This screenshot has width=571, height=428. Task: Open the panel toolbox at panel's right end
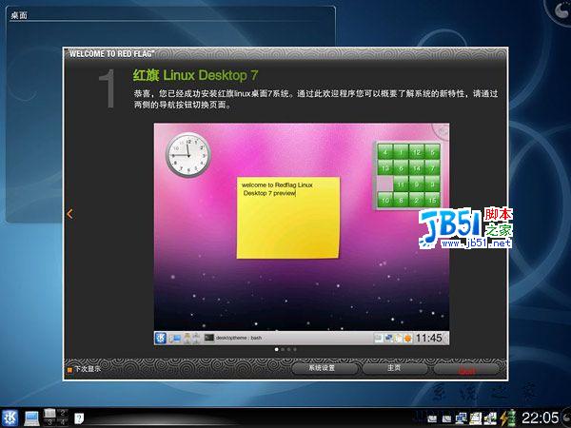pos(566,418)
